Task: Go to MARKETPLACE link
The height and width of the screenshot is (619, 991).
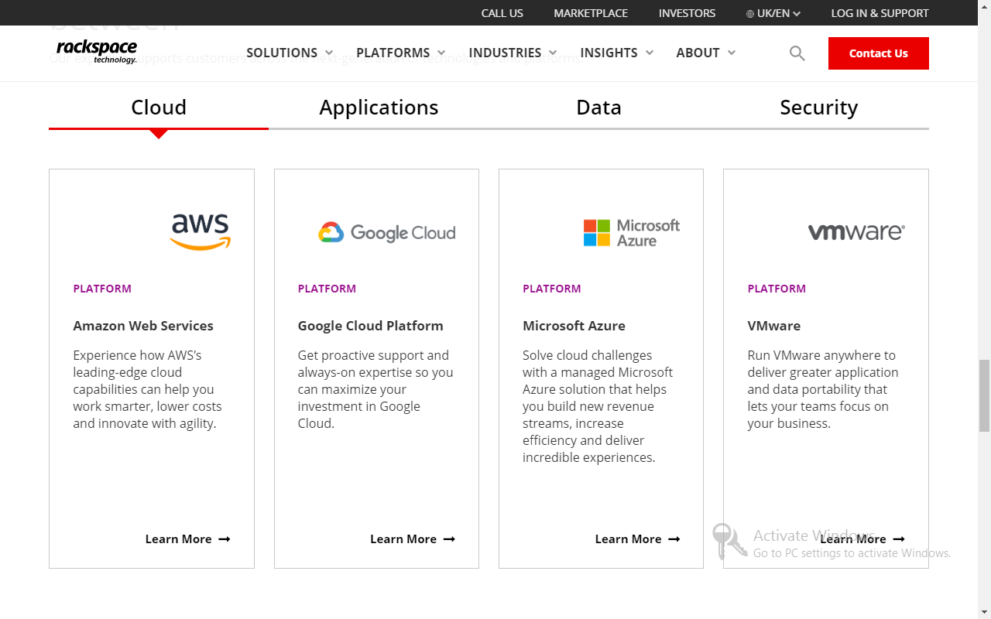Action: (x=591, y=13)
